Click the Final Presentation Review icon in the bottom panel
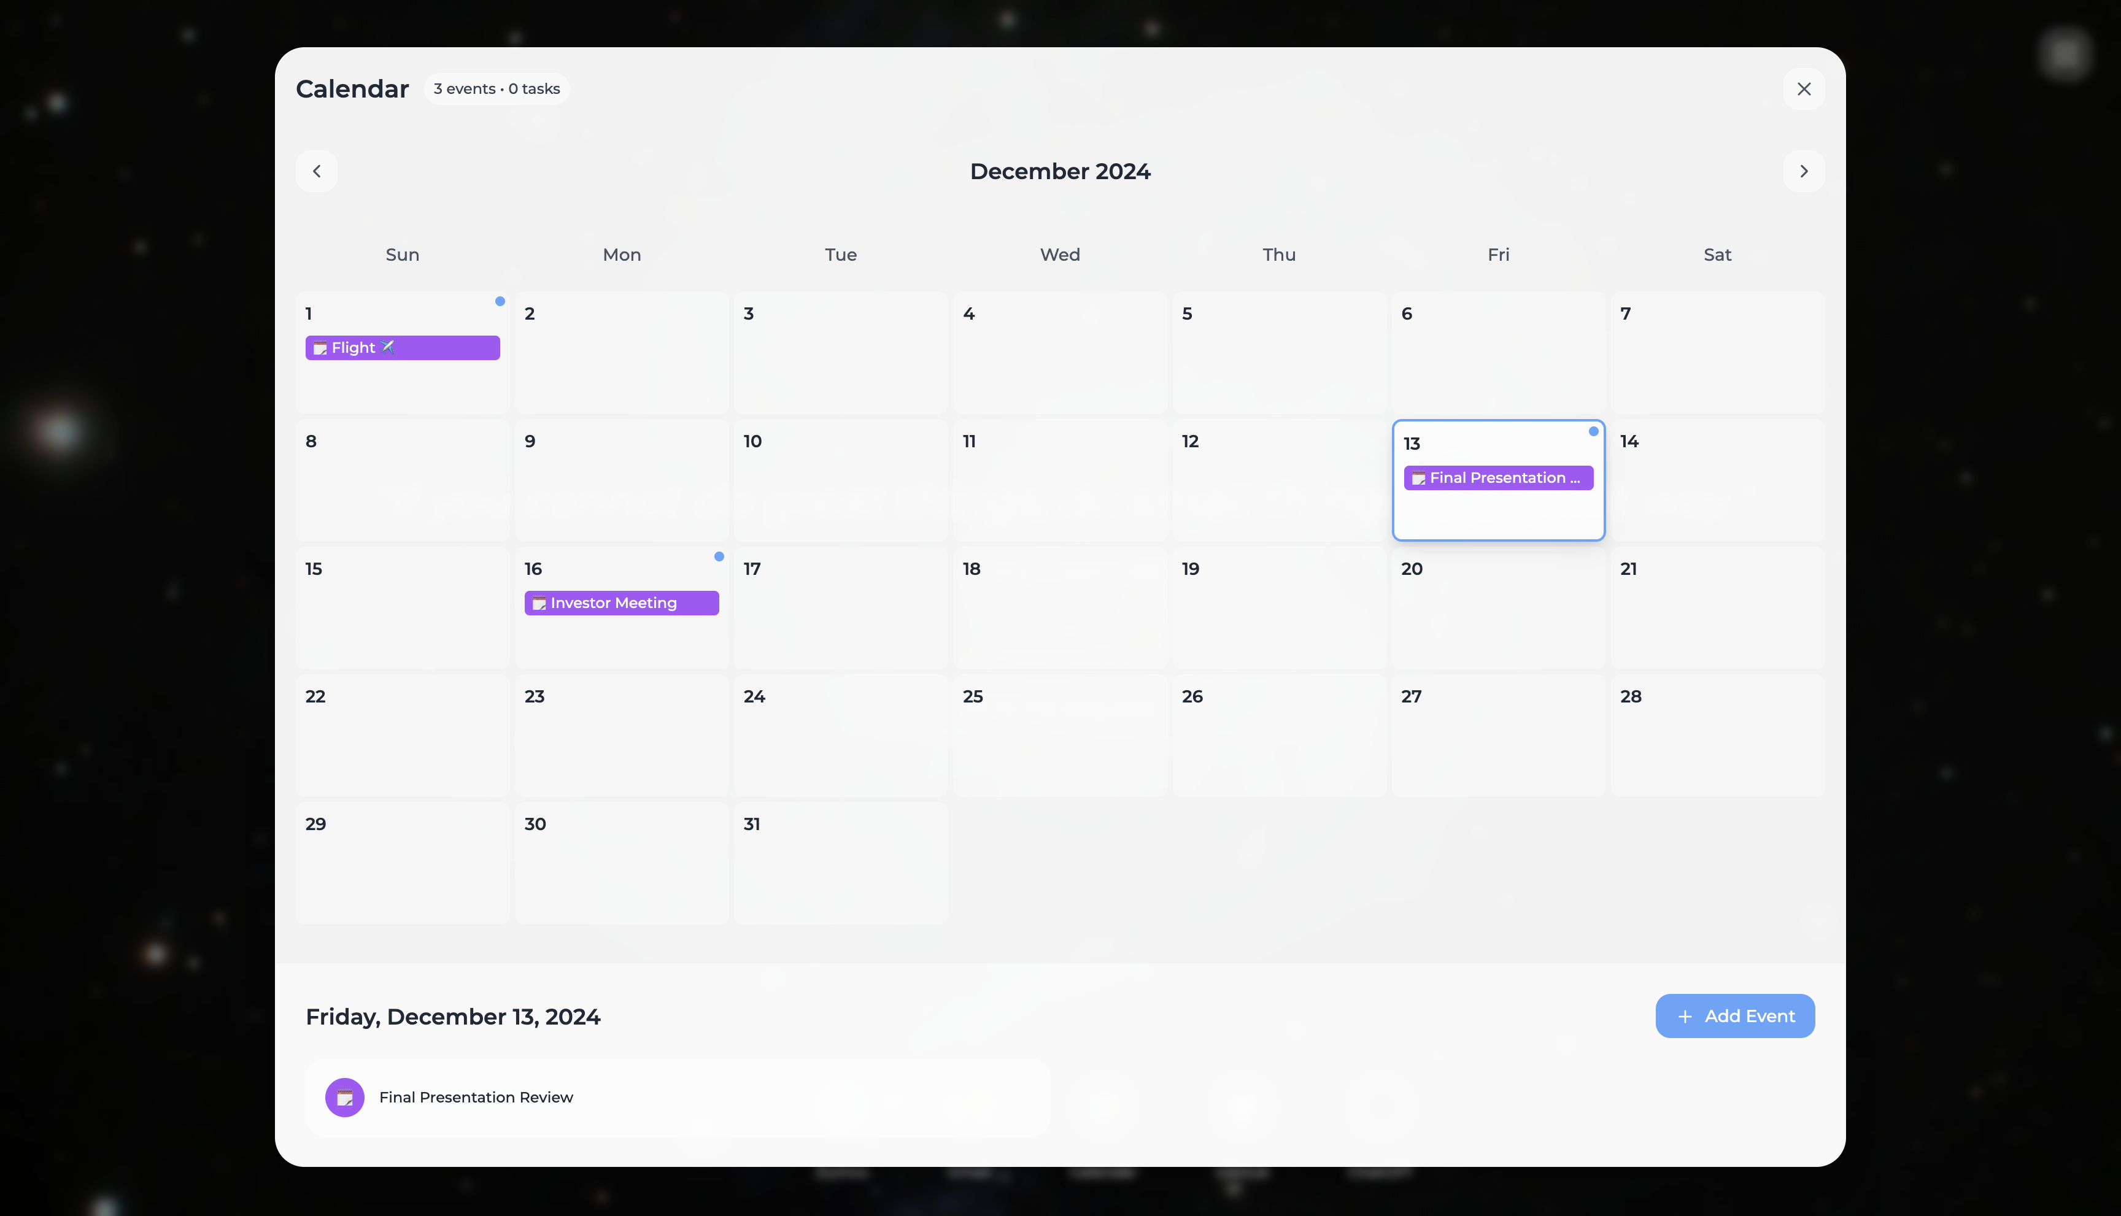 [x=345, y=1098]
